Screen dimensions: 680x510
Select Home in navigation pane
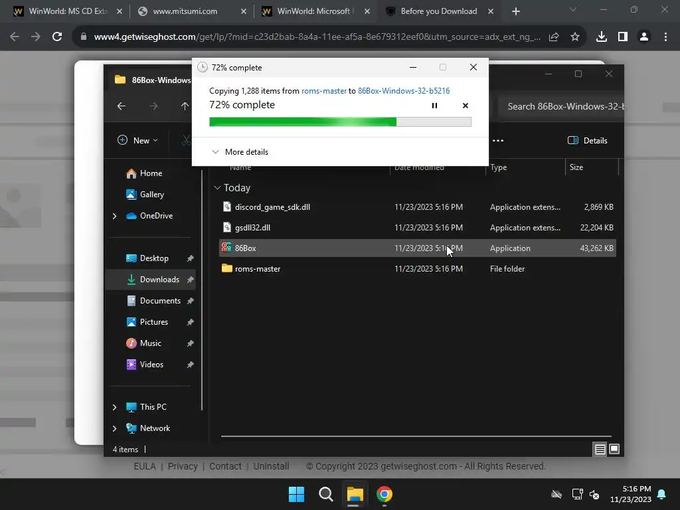click(151, 173)
